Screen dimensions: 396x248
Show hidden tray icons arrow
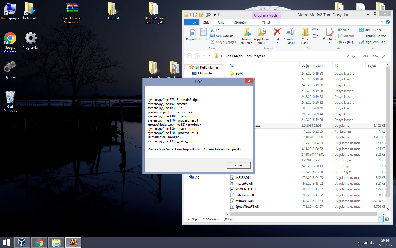[359, 243]
